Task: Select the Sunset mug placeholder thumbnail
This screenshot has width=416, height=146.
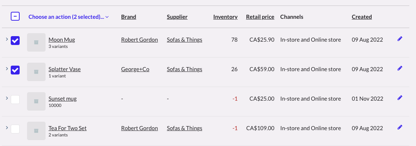Action: click(x=36, y=101)
